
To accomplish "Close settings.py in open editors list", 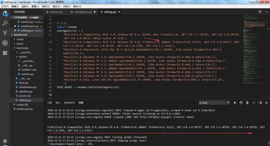I will (15, 31).
